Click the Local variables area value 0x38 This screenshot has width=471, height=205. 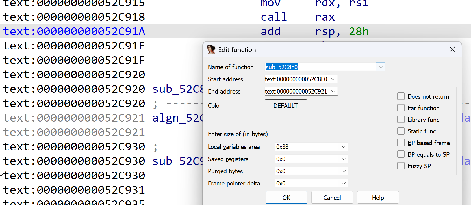click(307, 147)
